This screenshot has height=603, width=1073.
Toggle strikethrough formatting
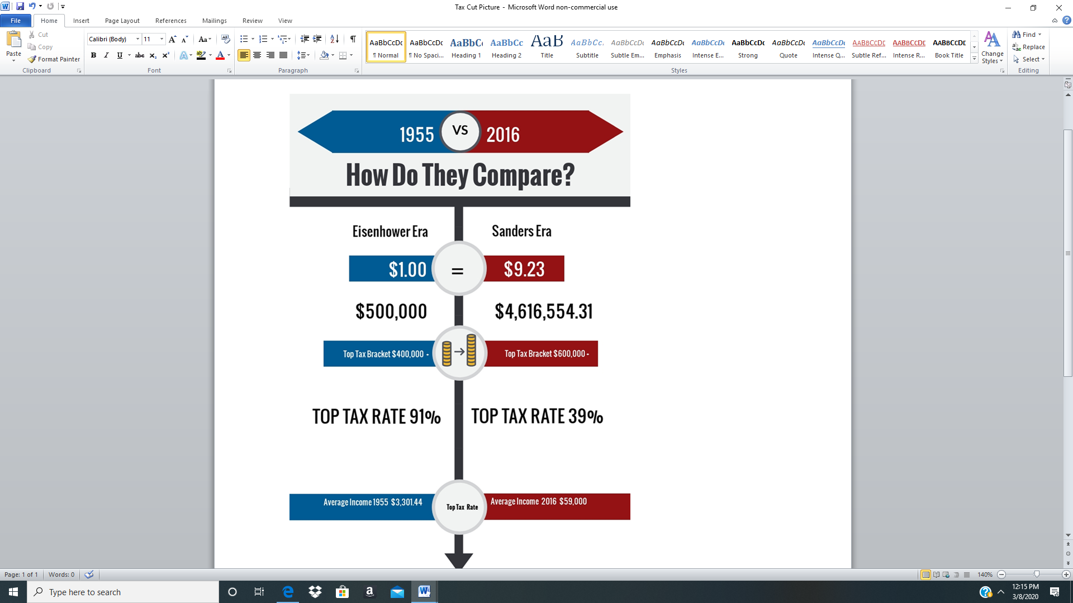pos(140,55)
